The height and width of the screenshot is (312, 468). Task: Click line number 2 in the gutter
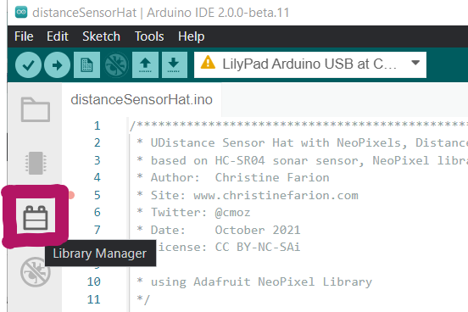pos(97,142)
